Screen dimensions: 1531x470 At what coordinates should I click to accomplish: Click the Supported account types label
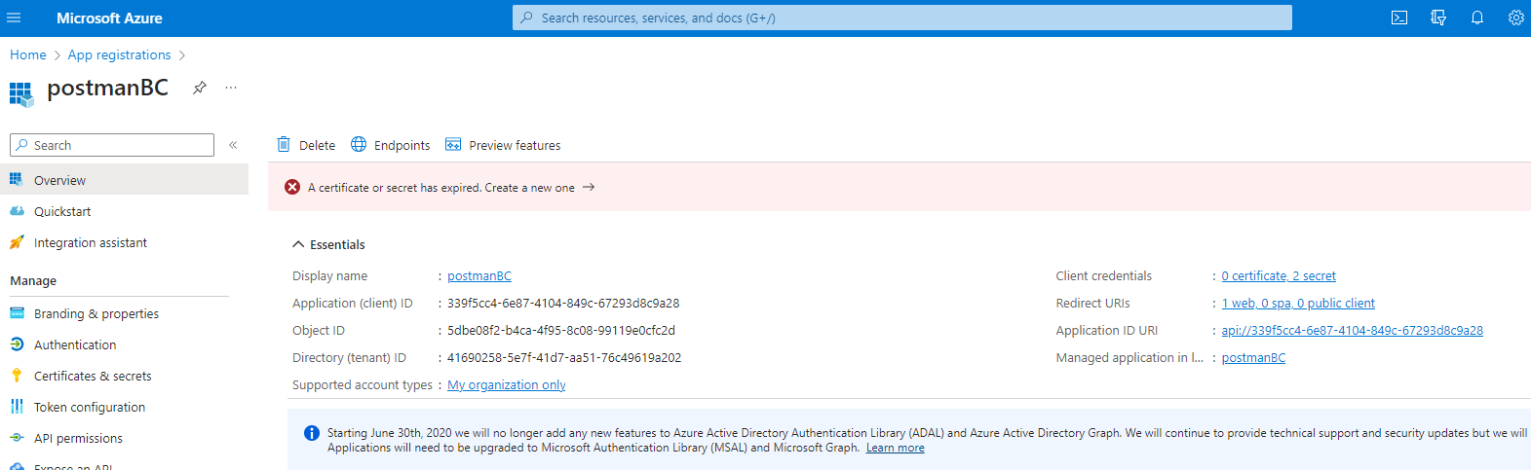[363, 385]
